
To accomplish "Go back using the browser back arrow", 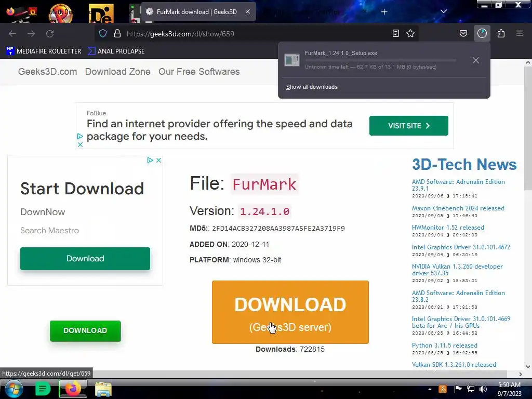I will (12, 34).
